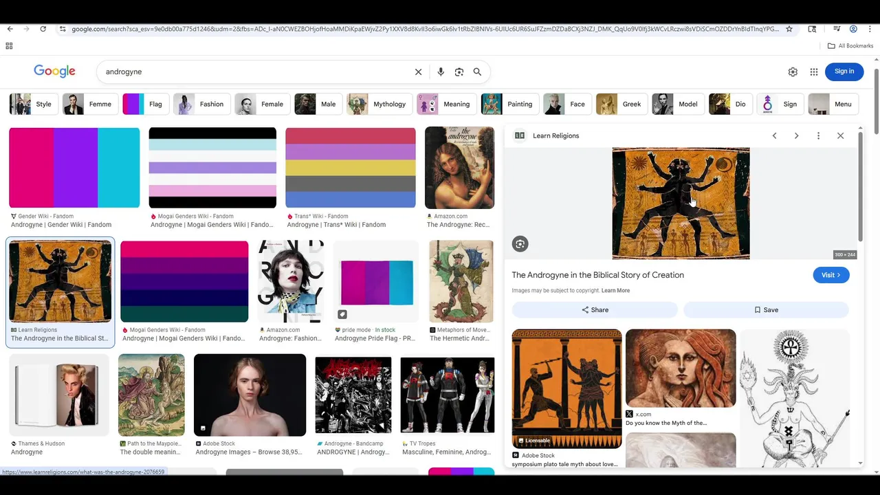Search inside image with Lens overlay button
The height and width of the screenshot is (495, 880).
[x=520, y=243]
